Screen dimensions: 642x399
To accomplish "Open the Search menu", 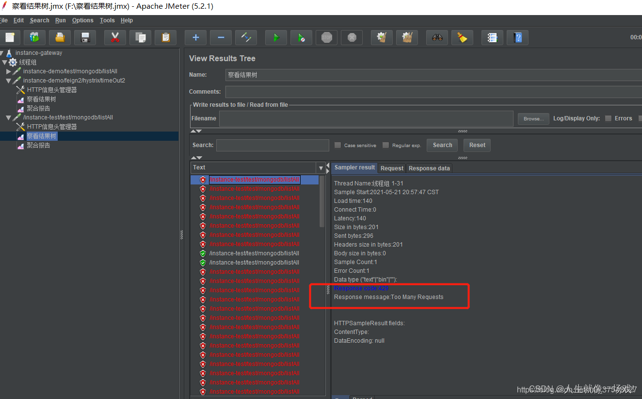I will click(39, 20).
